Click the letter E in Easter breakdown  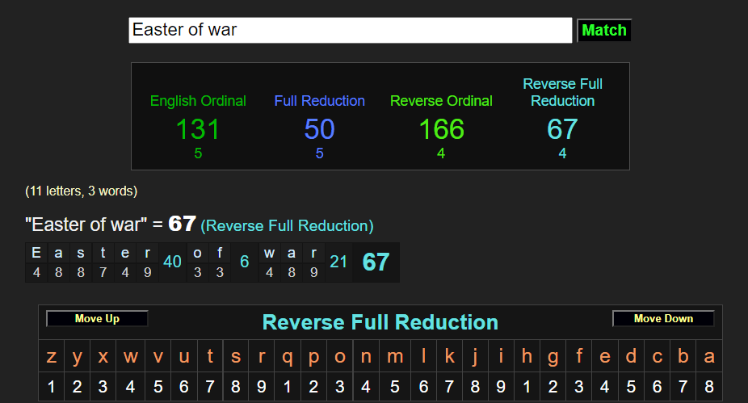pos(36,253)
